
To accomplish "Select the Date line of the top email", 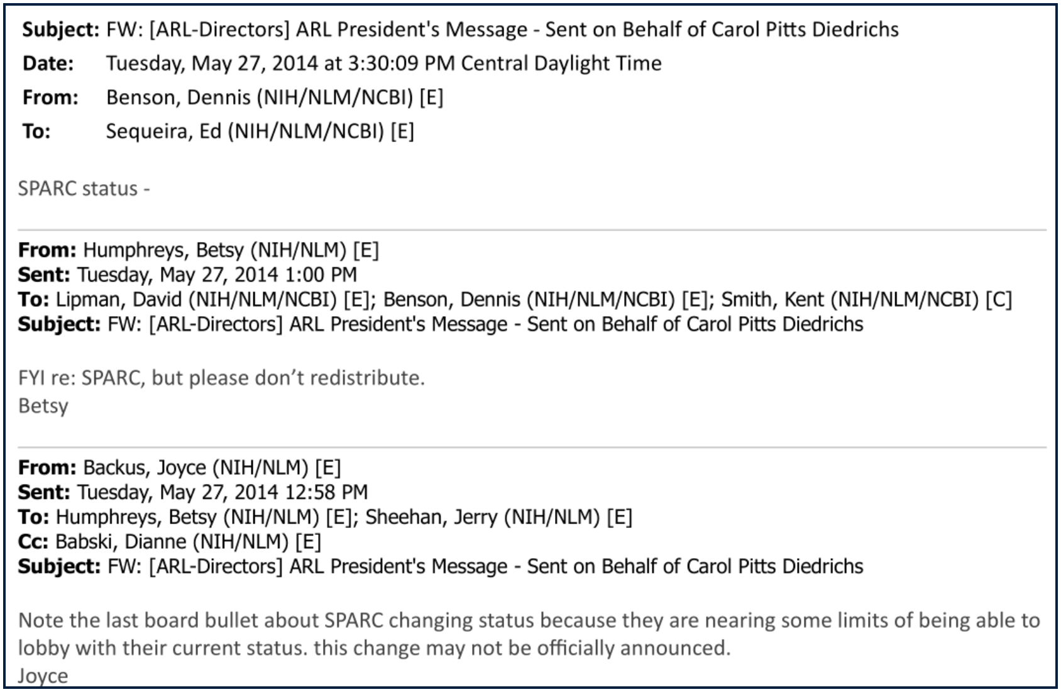I will [x=342, y=63].
